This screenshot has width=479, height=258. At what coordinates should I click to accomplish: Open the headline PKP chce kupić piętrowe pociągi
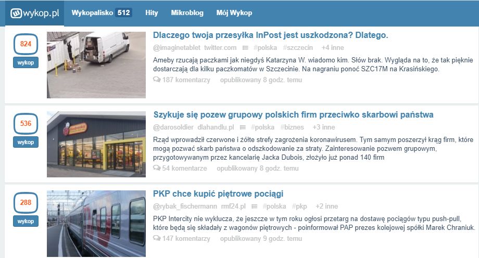[x=218, y=194]
